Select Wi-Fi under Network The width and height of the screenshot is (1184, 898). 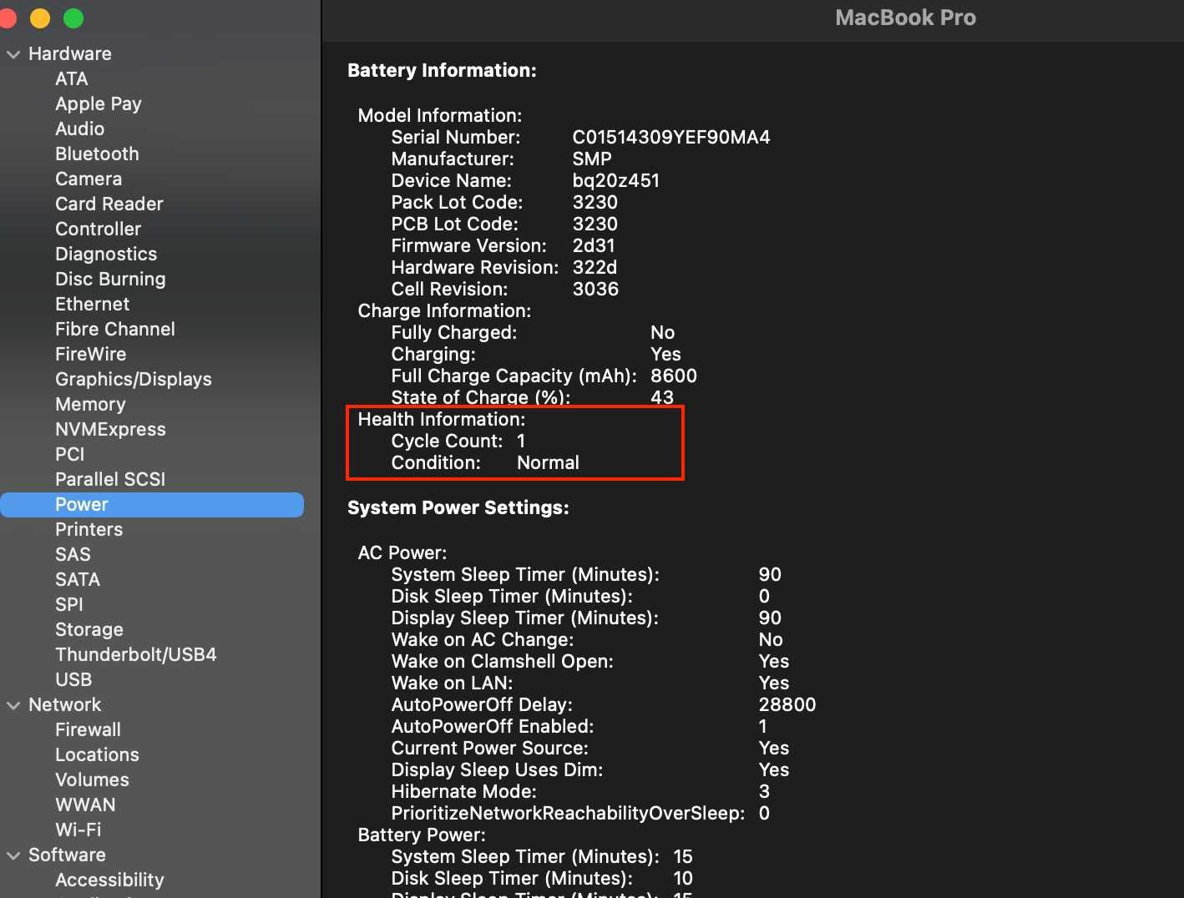[x=78, y=830]
